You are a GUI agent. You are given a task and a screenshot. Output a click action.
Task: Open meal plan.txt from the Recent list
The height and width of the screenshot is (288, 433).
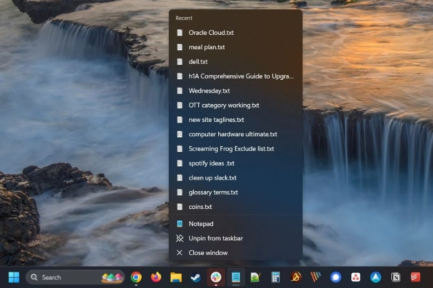[x=207, y=47]
